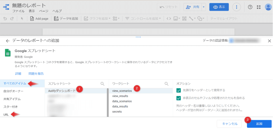Click the user account avatar
This screenshot has height=132, width=277.
(268, 7)
